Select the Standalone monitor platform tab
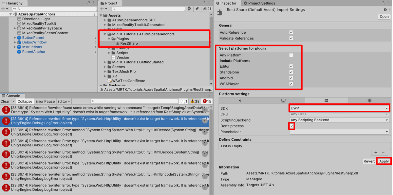This screenshot has width=393, height=195. click(x=283, y=100)
